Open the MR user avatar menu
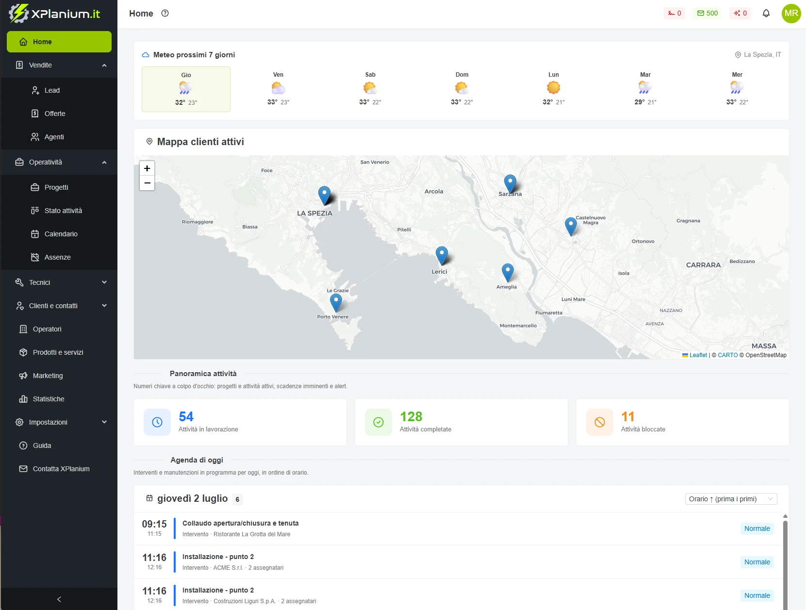 tap(791, 13)
